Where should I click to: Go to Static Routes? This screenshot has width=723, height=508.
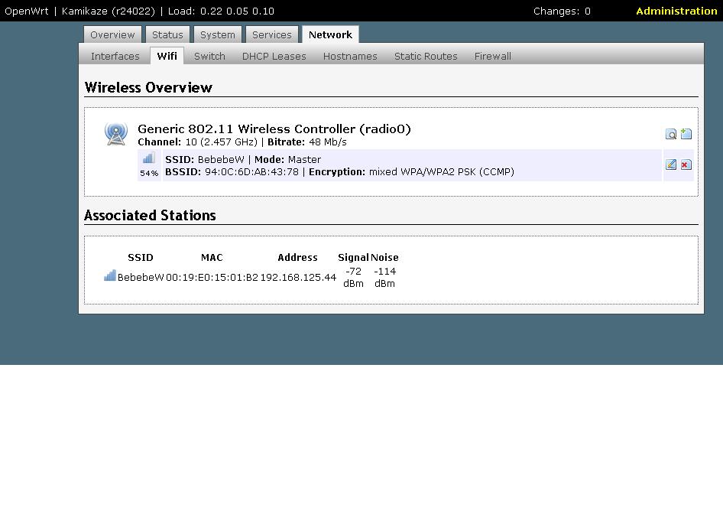[x=426, y=57]
